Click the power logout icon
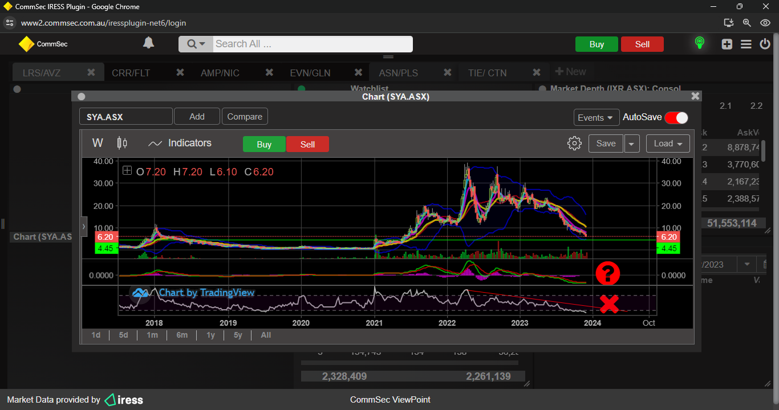This screenshot has width=779, height=410. pyautogui.click(x=765, y=44)
